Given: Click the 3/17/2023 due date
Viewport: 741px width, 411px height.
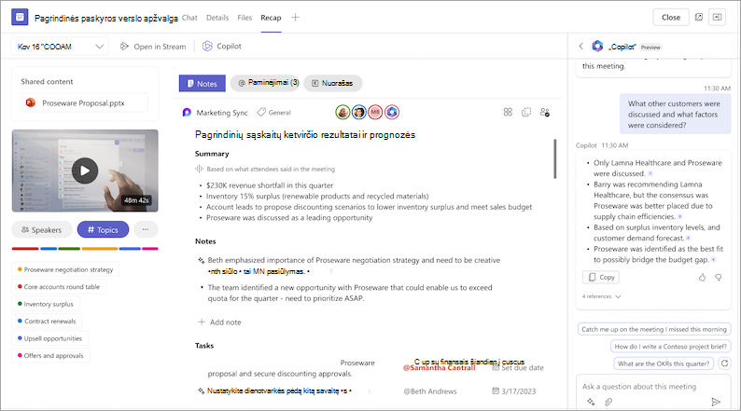Looking at the screenshot, I should (x=514, y=391).
